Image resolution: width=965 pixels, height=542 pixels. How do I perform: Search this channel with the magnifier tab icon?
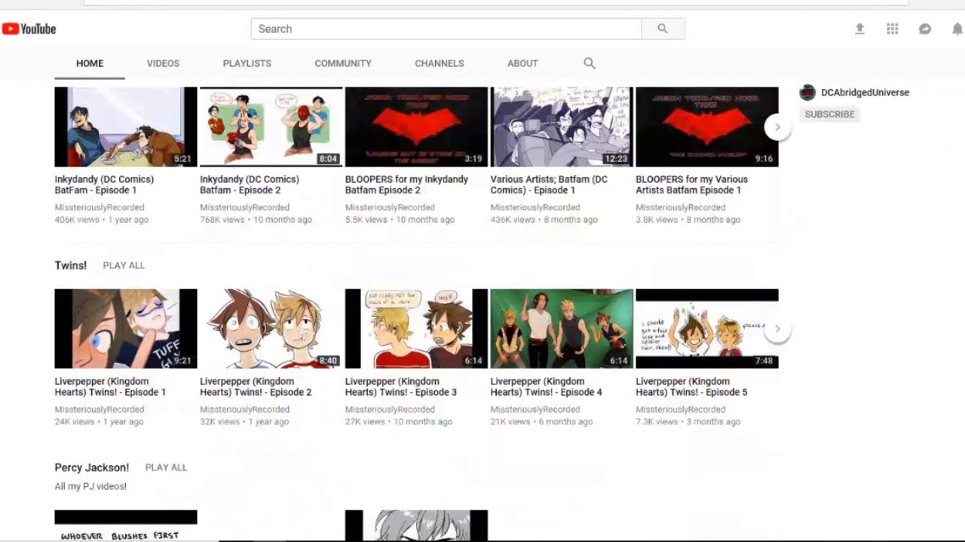coord(590,63)
